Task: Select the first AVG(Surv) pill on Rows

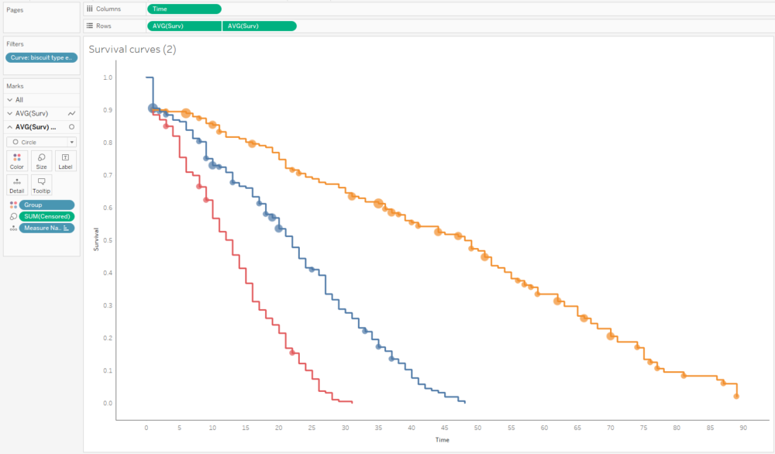Action: [184, 26]
